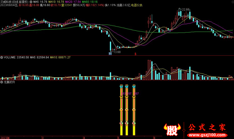Click the volume value 量33541
The width and height of the screenshot is (234, 139).
67,5
